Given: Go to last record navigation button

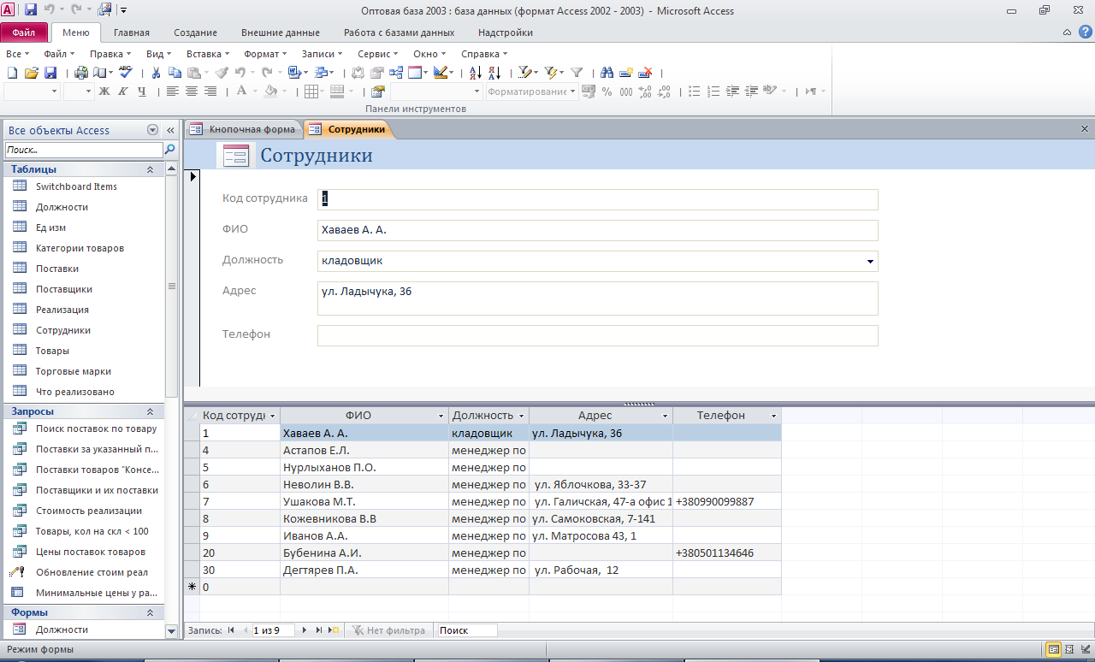Looking at the screenshot, I should click(x=319, y=630).
